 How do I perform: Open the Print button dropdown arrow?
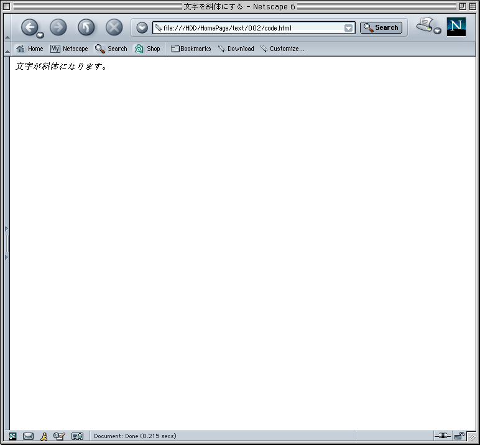pyautogui.click(x=438, y=30)
